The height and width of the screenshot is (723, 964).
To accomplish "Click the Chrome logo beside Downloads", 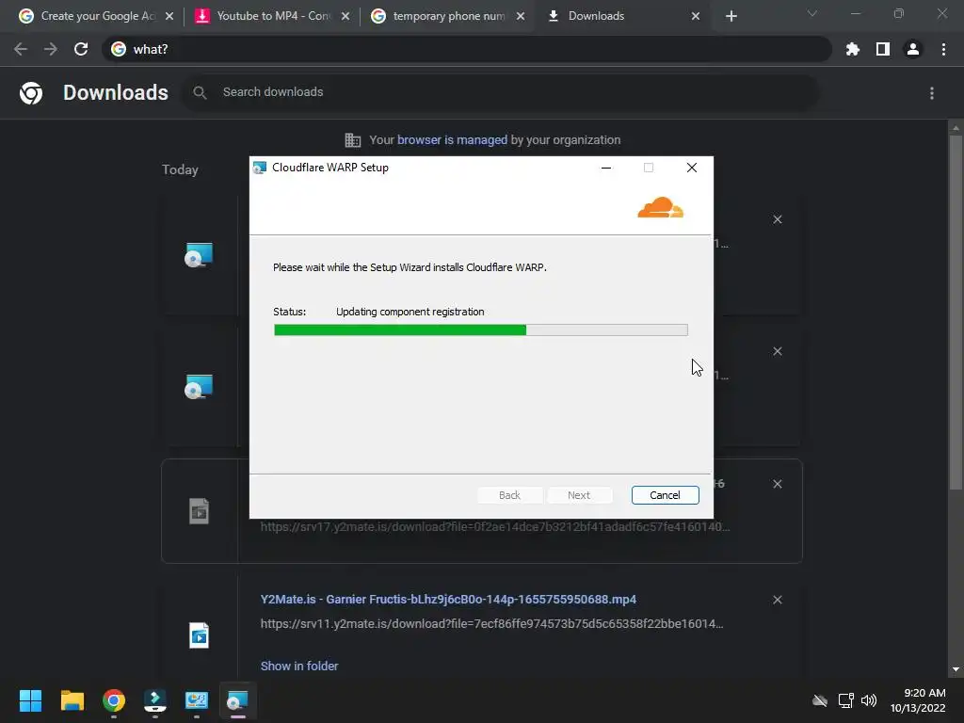I will [x=31, y=93].
